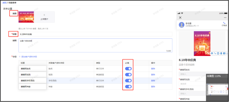Click 上传图片 upload button text
Image resolution: width=229 pixels, height=102 pixels.
pyautogui.click(x=44, y=19)
